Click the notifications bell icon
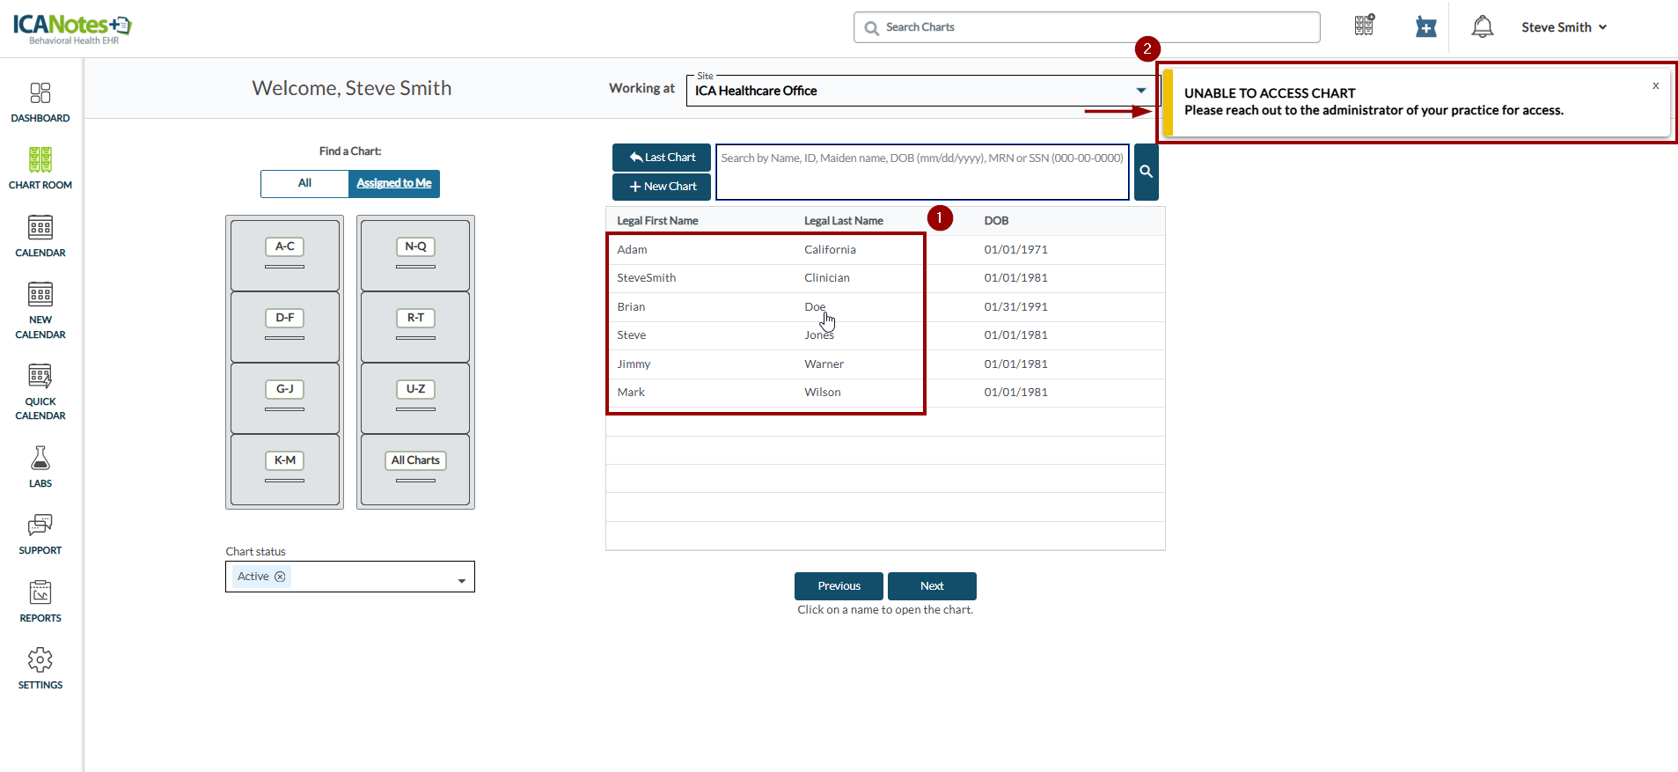 coord(1482,27)
